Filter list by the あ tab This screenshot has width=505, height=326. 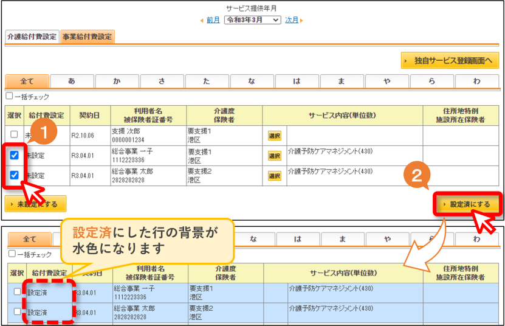pos(72,81)
